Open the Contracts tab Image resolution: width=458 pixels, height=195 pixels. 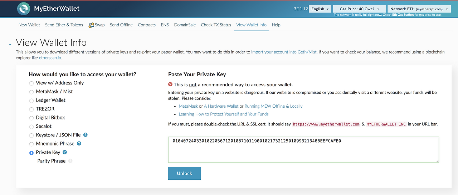[147, 25]
